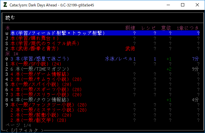Open the [/]フィルタ filter option
Viewport: 205px width, 133px height.
24,130
